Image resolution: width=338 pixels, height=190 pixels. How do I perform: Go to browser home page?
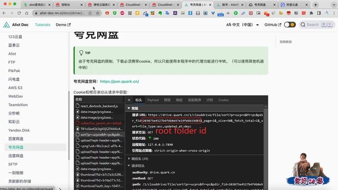click(27, 13)
